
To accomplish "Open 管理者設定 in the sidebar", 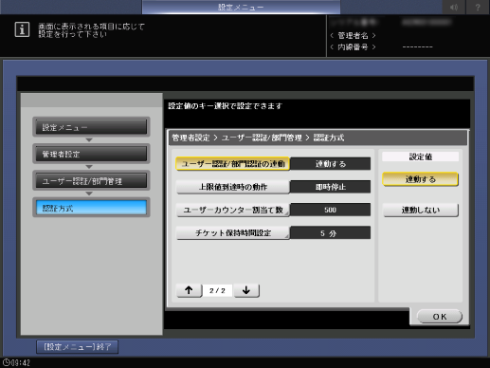I will click(x=91, y=154).
